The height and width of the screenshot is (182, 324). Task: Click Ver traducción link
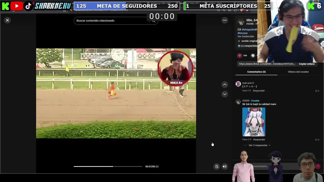(x=246, y=36)
